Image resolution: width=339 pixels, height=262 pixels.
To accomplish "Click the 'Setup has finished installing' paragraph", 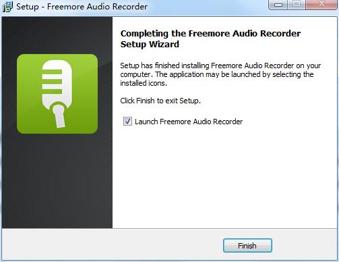I will click(220, 74).
